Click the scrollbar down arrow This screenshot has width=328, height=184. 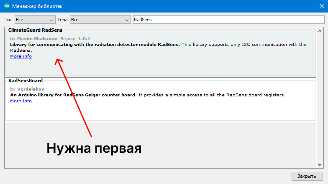click(x=320, y=164)
